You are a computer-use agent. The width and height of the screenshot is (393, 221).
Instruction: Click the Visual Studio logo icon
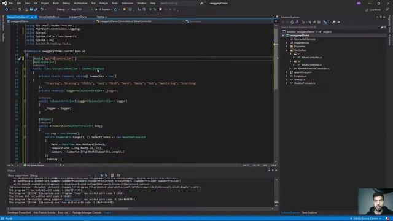(4, 3)
